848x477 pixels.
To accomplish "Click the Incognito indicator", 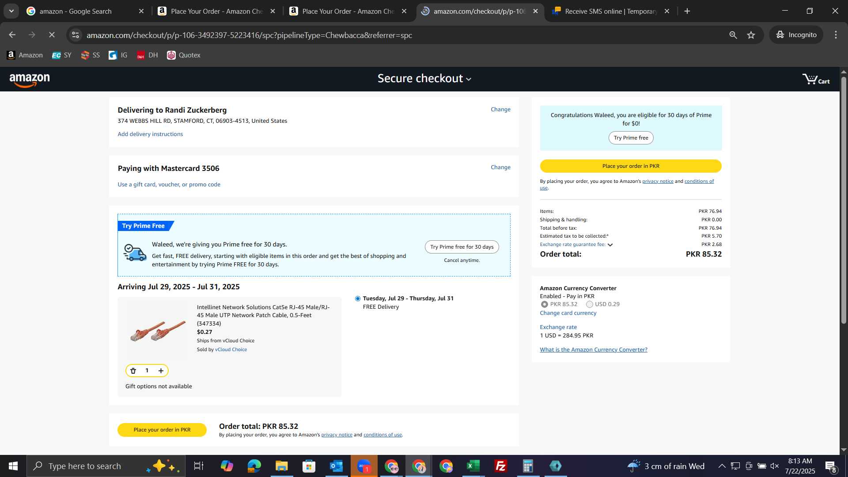I will click(x=796, y=35).
